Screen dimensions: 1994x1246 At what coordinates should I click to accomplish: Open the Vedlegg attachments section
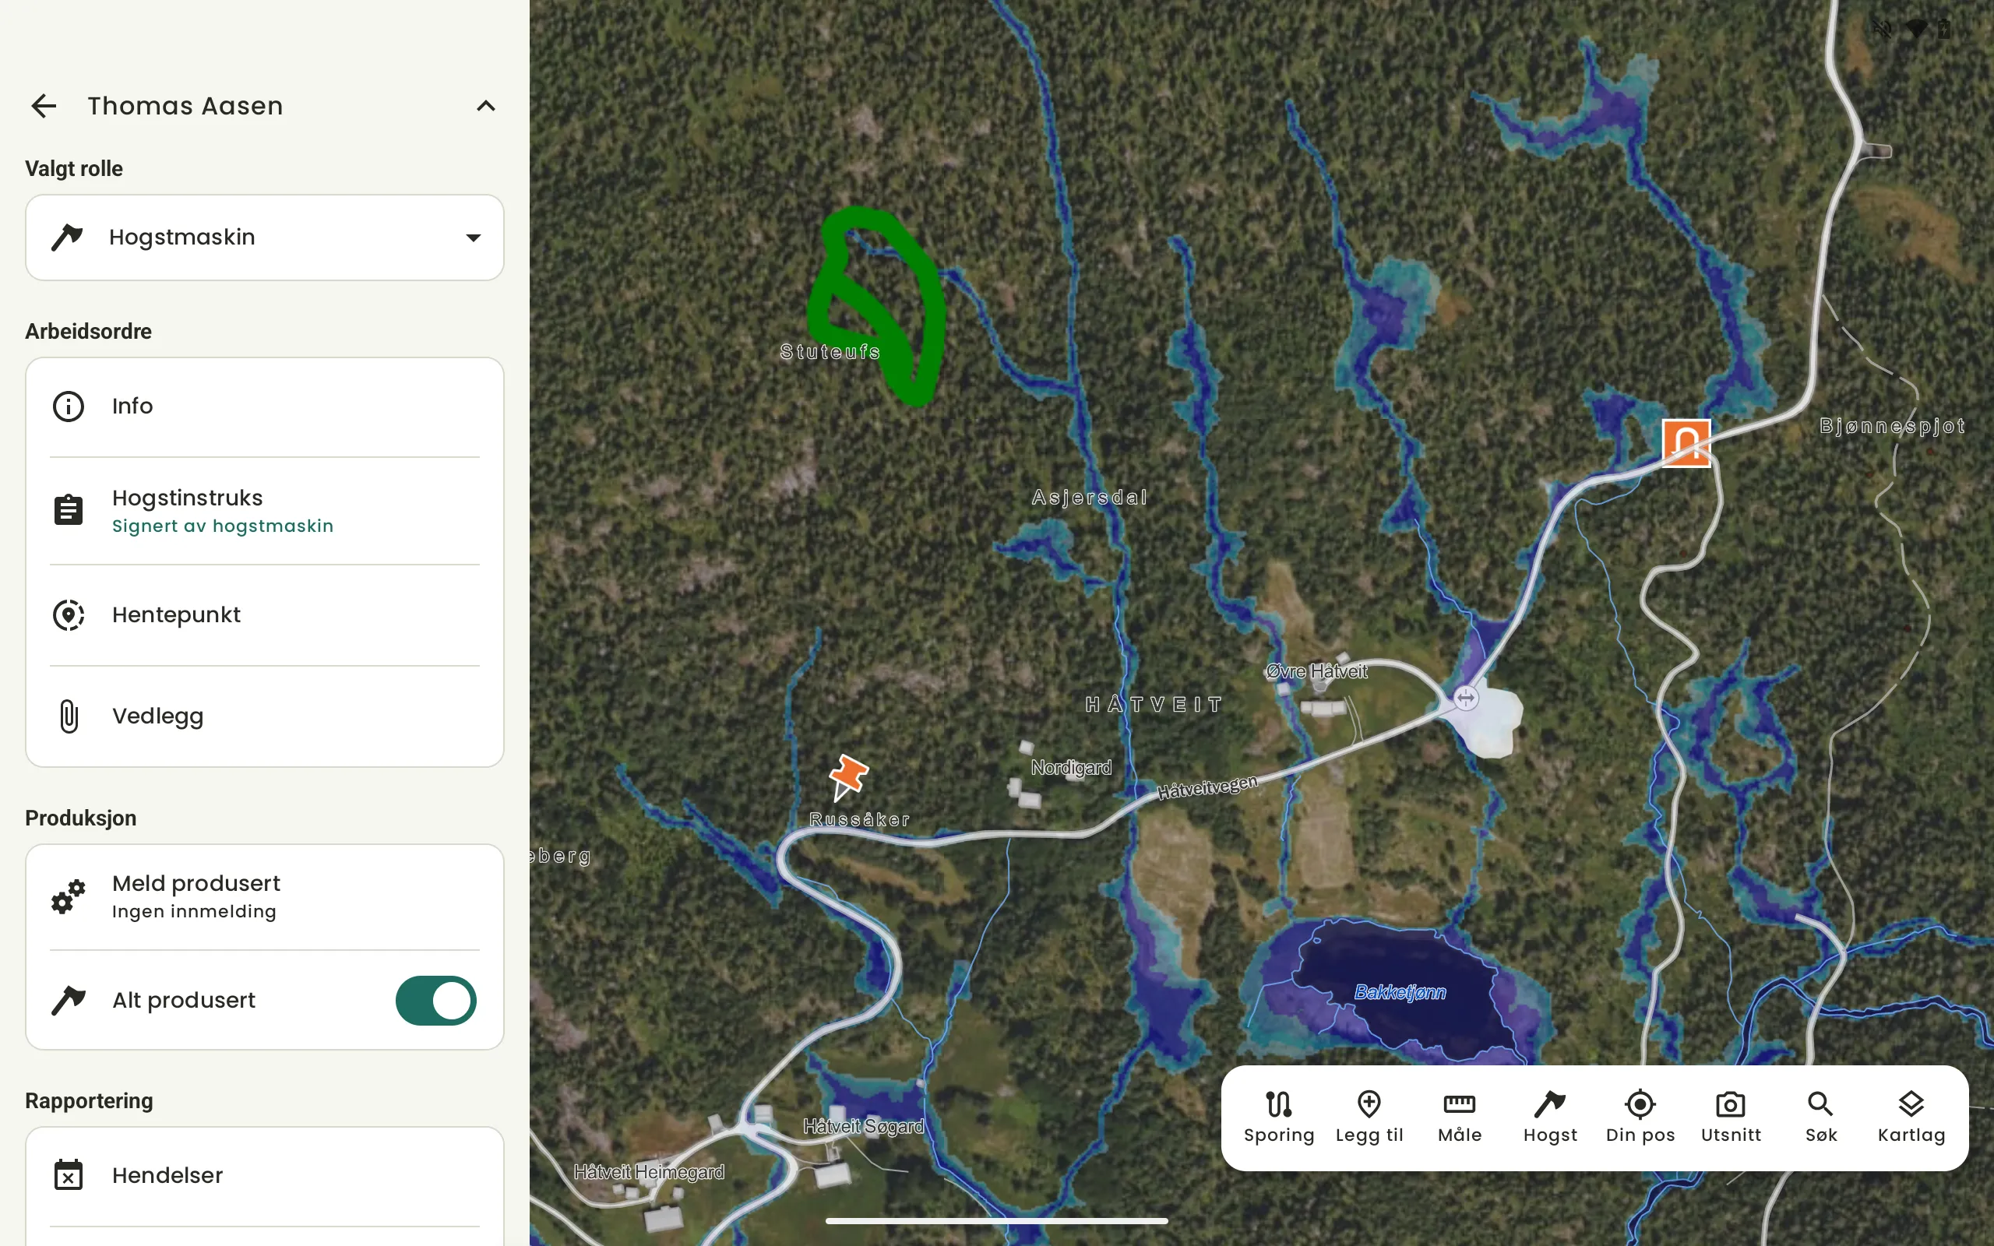click(264, 715)
